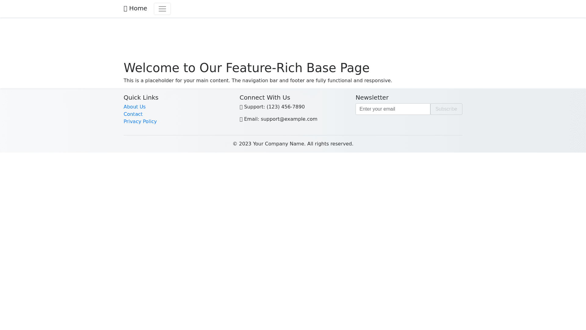586x330 pixels.
Task: Click the Newsletter heading
Action: coord(372,97)
